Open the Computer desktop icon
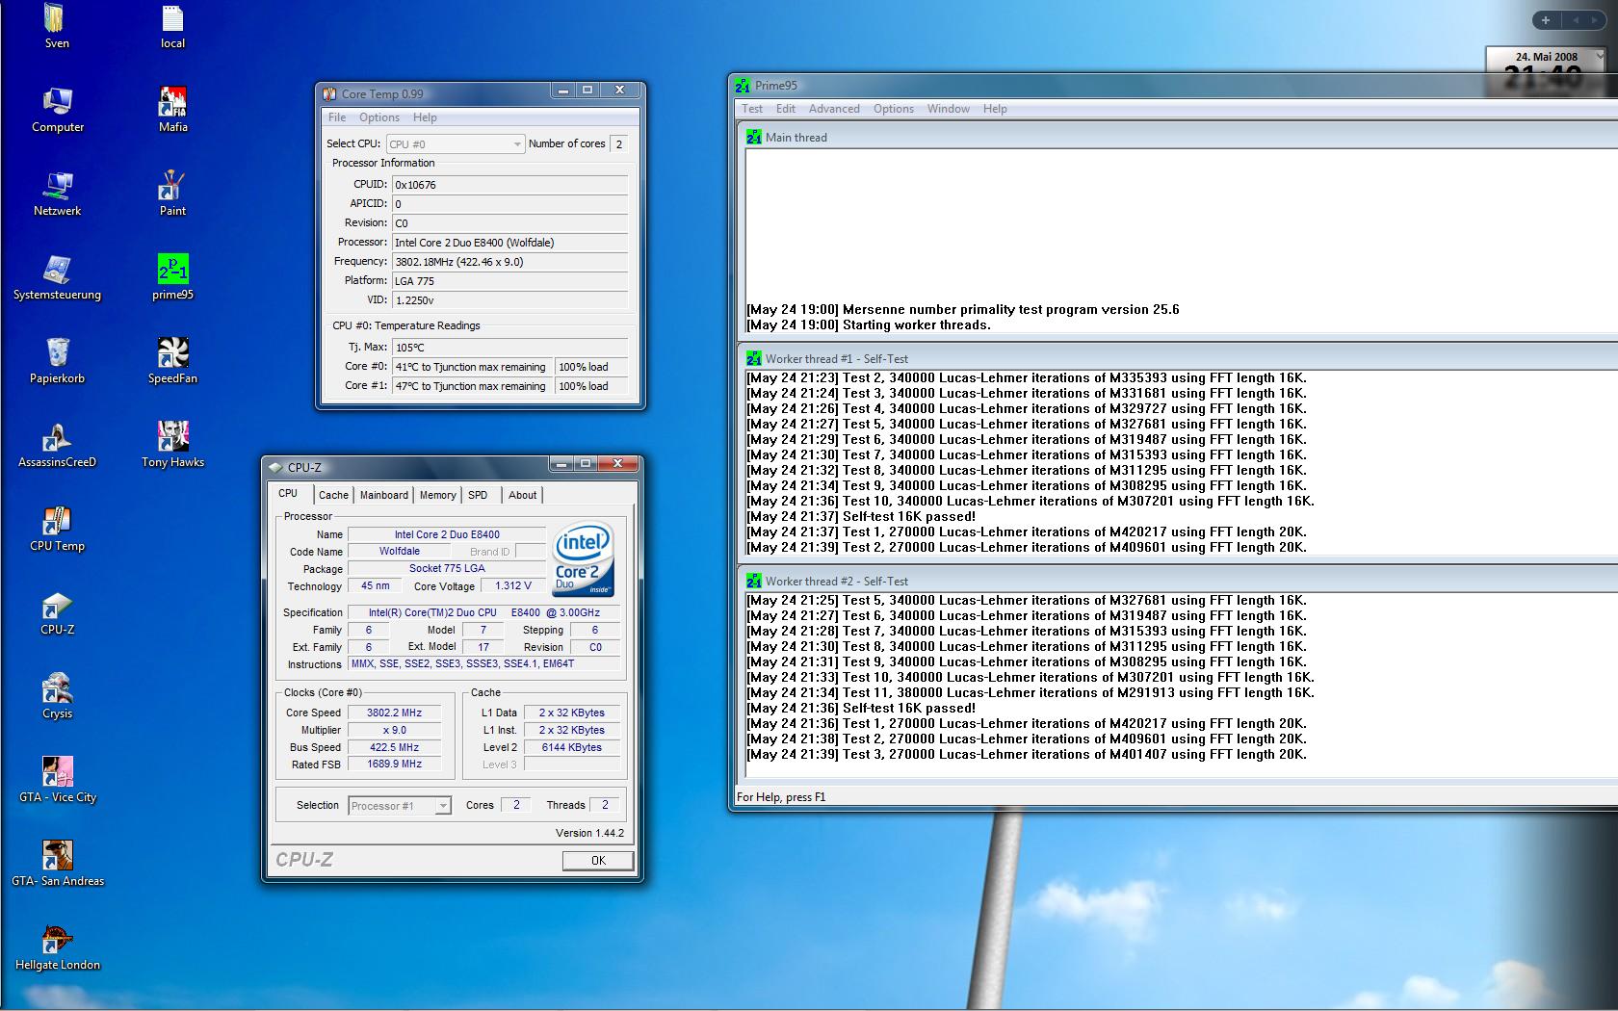Image resolution: width=1618 pixels, height=1011 pixels. tap(58, 110)
